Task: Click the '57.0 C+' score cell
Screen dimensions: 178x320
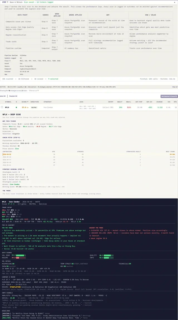Action: click(25, 107)
